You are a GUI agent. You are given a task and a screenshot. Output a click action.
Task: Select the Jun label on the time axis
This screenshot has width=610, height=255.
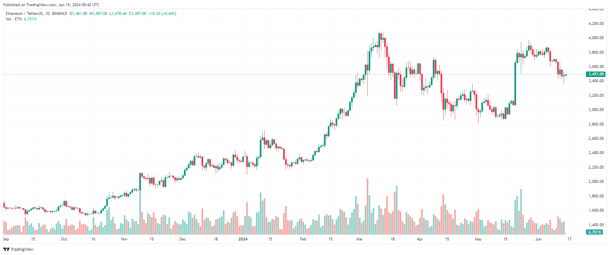pyautogui.click(x=538, y=239)
